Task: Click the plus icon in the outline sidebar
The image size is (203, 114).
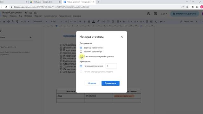Action: 30,37
